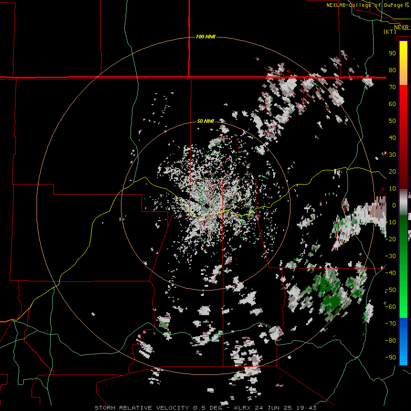This screenshot has width=411, height=411.
Task: Click "0.5 DEG" in the bottom caption
Action: [207, 408]
